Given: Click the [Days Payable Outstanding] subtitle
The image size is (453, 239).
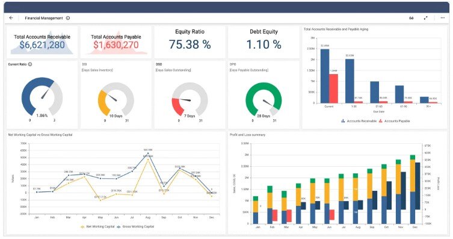Looking at the screenshot, I should [249, 70].
